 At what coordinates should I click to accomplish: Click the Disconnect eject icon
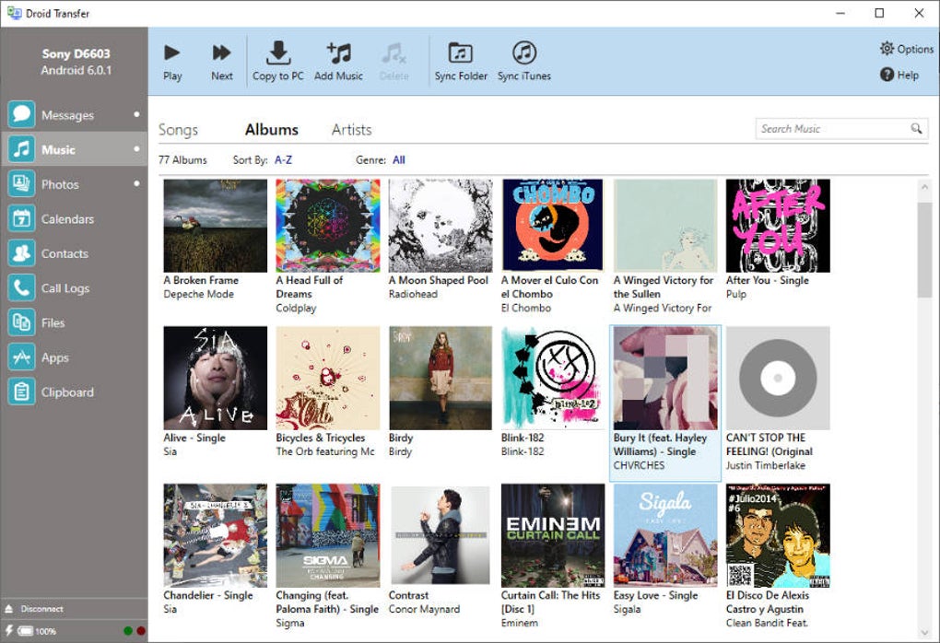[x=9, y=609]
